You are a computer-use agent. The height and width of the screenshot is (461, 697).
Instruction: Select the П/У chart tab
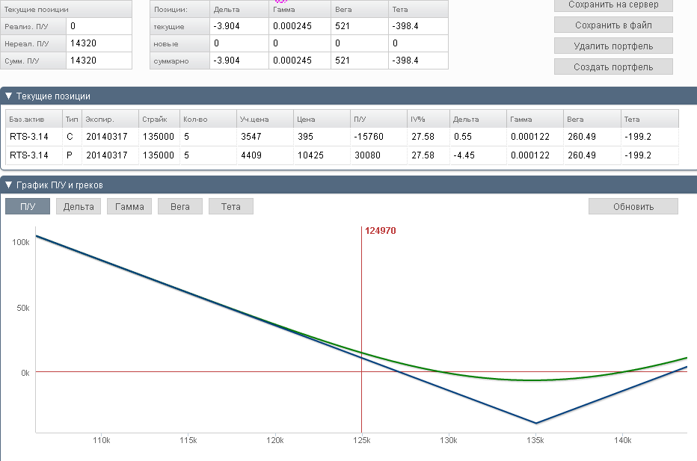click(28, 206)
